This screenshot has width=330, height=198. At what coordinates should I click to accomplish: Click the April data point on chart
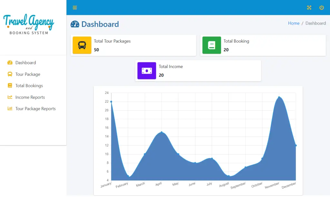161,132
